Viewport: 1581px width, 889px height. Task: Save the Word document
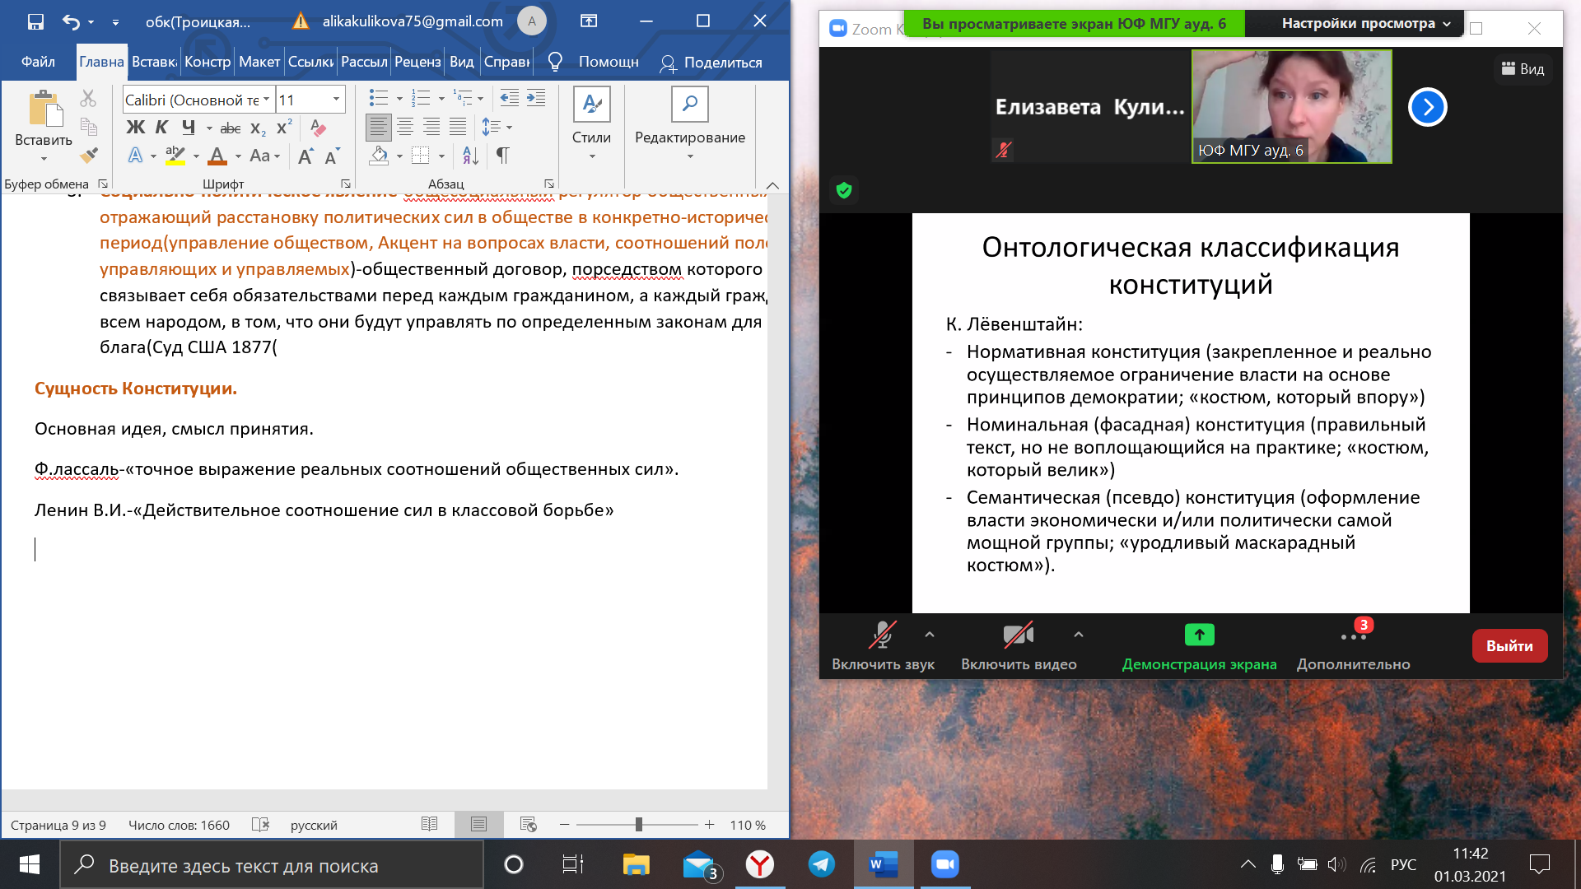click(x=35, y=22)
